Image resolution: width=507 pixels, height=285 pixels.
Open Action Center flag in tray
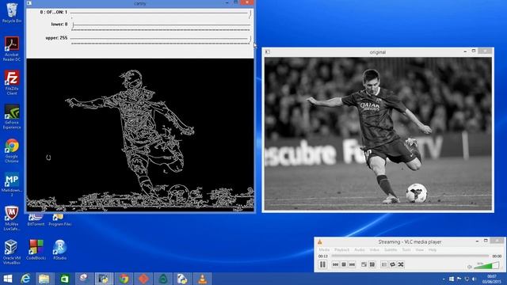[x=459, y=279]
